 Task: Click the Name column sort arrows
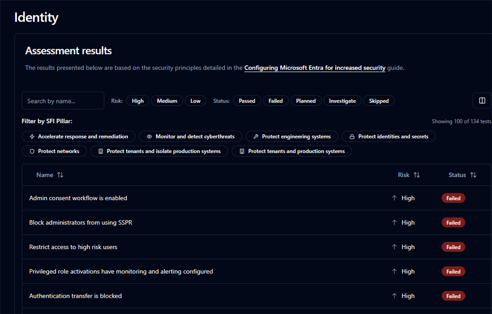click(x=60, y=175)
